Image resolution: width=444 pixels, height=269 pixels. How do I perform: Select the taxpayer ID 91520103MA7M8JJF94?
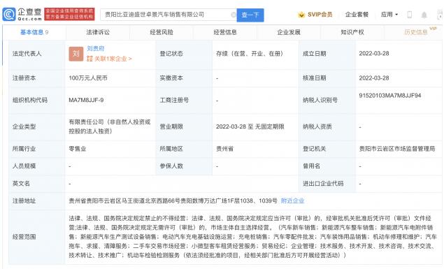(x=390, y=96)
